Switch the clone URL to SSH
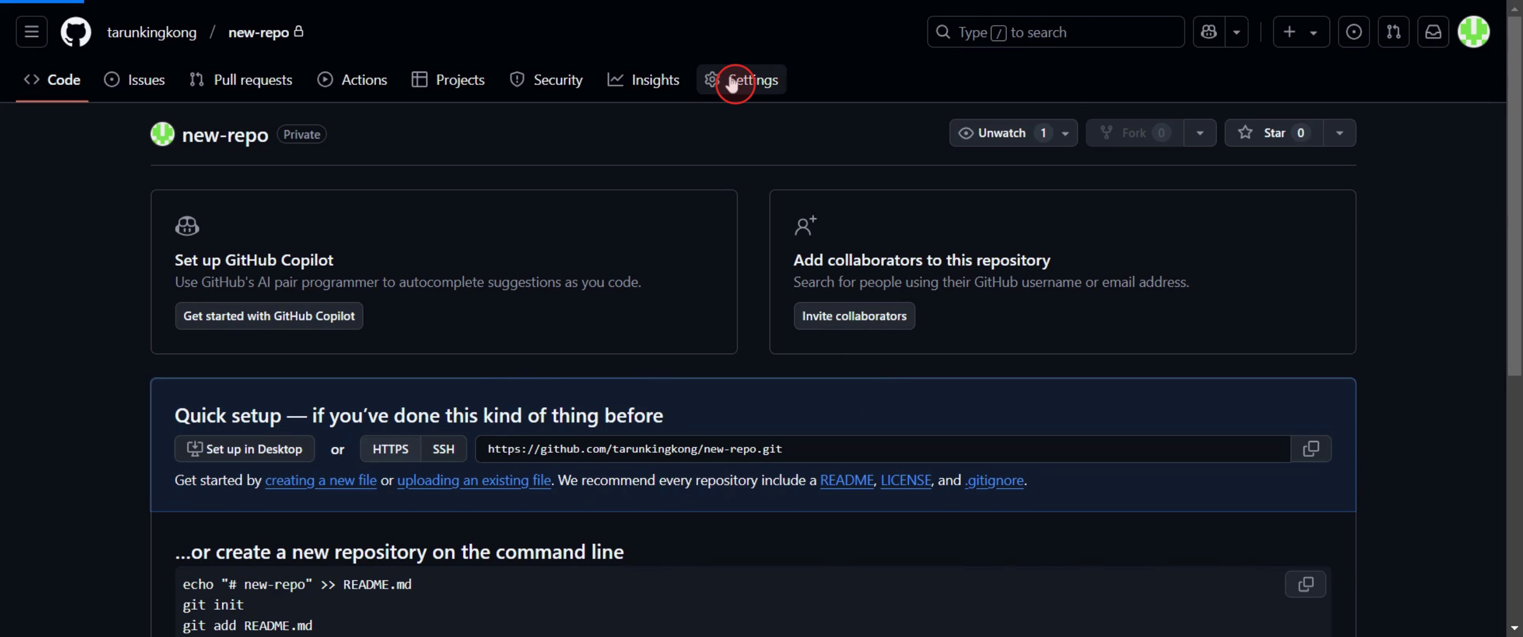The width and height of the screenshot is (1523, 637). 443,449
